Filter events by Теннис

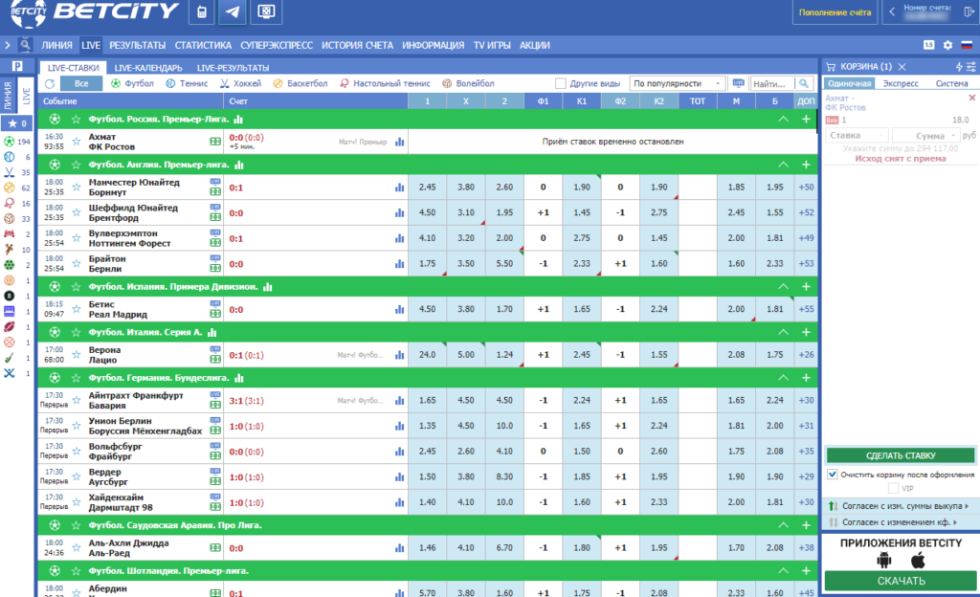coord(187,83)
